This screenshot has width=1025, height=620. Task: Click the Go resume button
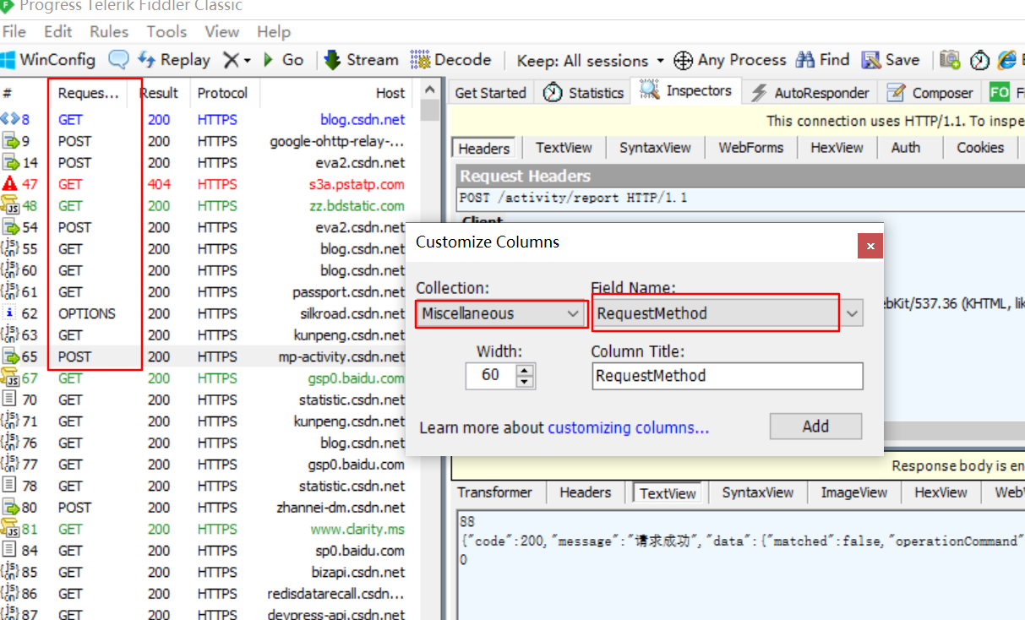[x=284, y=60]
